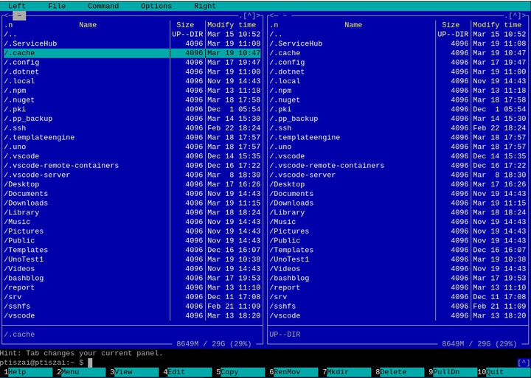
Task: Select /.templateengine in left panel
Action: [x=132, y=137]
